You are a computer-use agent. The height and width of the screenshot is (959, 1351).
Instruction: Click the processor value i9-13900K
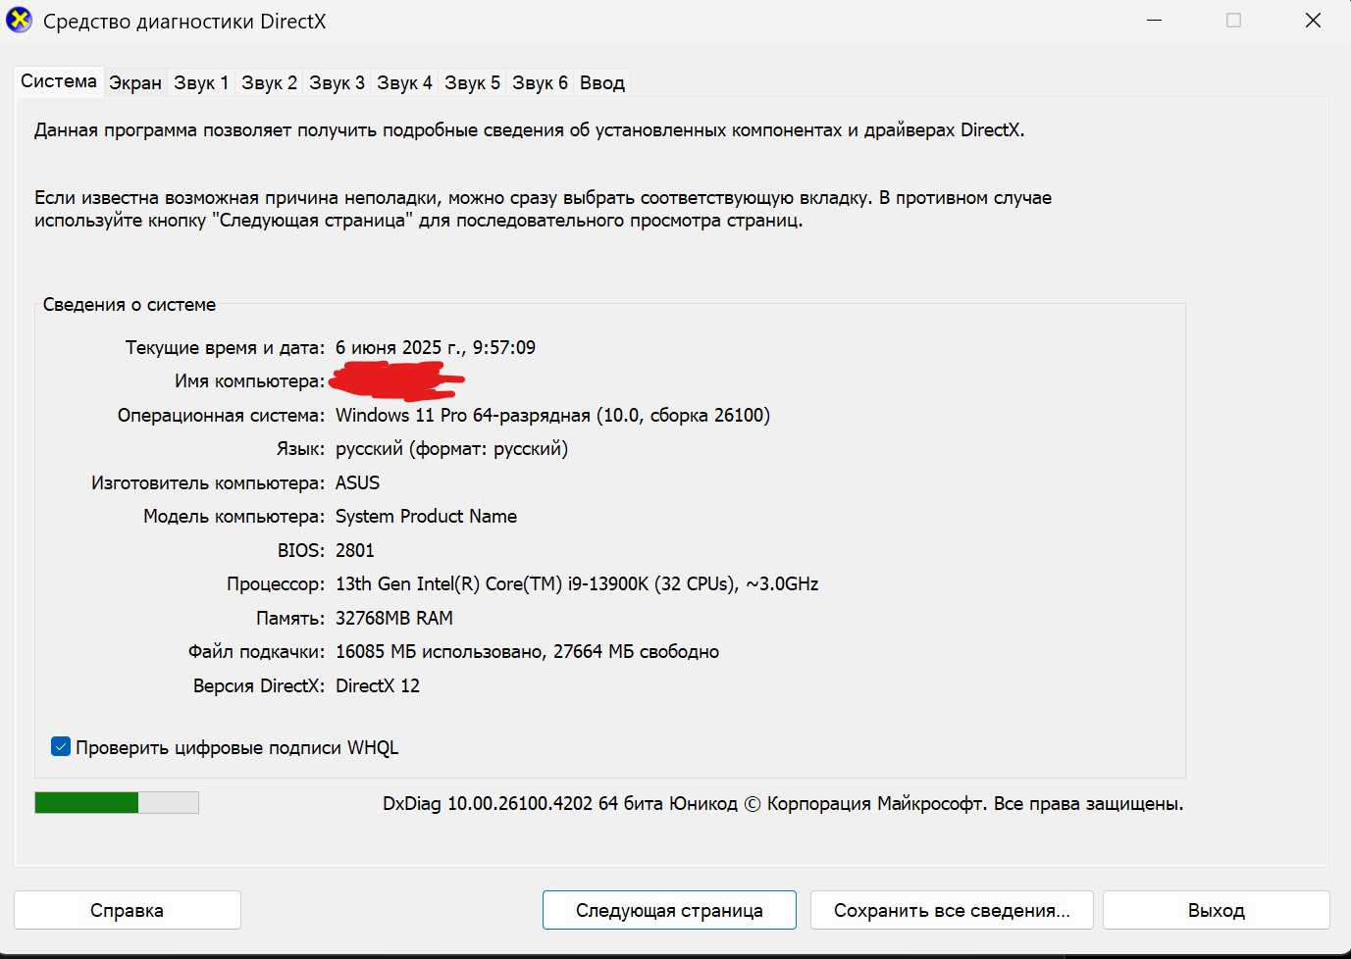577,584
